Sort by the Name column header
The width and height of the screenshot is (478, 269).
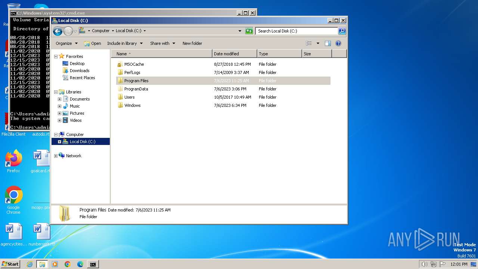[x=162, y=54]
